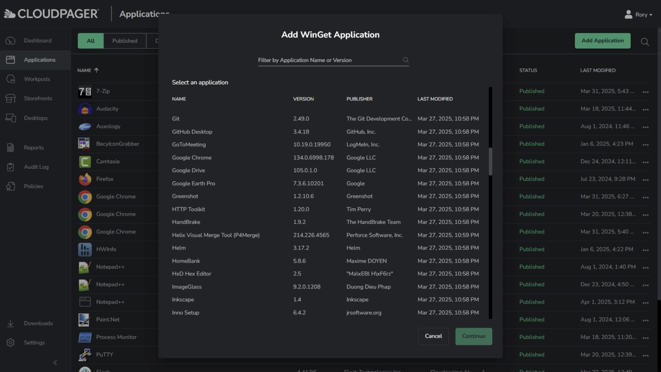Screen dimensions: 661x372
Task: Focus the Filter by Application Name field
Action: point(329,60)
